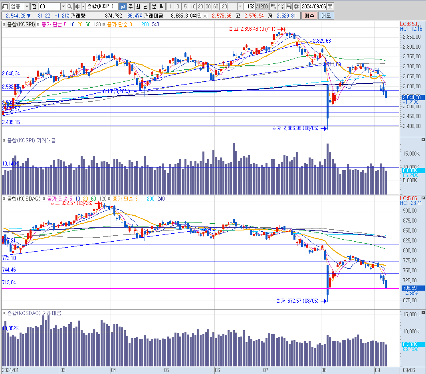Click the current price tag 2,544.28 on axis
This screenshot has height=374, width=426.
click(412, 97)
